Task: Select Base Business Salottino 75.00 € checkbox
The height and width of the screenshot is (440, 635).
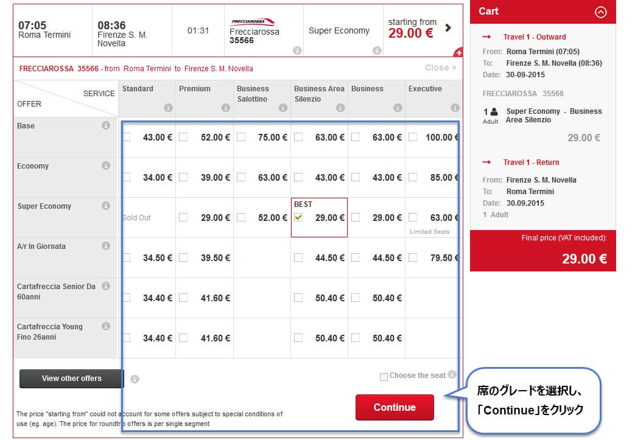Action: [241, 137]
